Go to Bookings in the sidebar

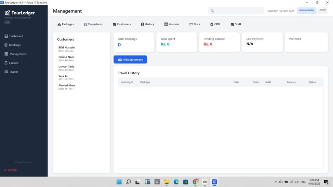[15, 45]
